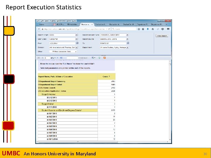
Task: Open the History menu
Action: tap(53, 21)
